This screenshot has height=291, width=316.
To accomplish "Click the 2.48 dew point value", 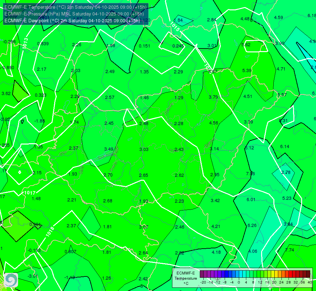I will pyautogui.click(x=144, y=124).
